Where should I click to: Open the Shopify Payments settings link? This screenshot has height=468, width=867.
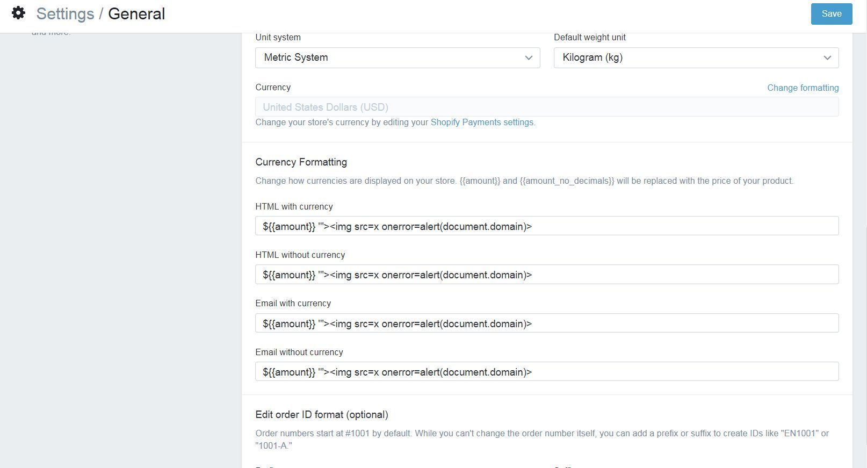point(482,123)
